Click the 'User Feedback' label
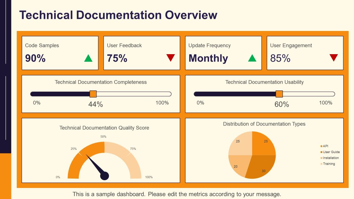The image size is (354, 199). pos(124,46)
